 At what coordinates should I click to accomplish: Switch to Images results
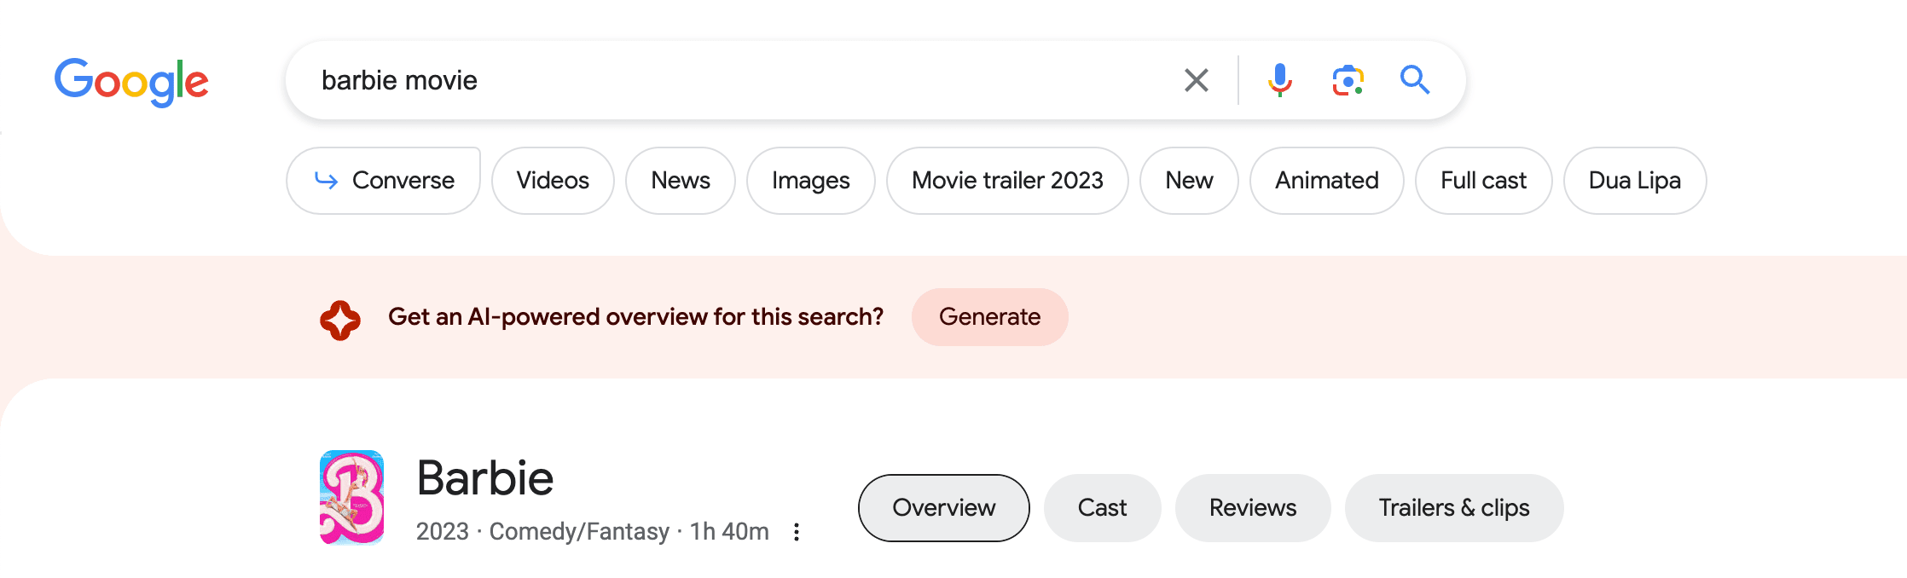pos(811,181)
